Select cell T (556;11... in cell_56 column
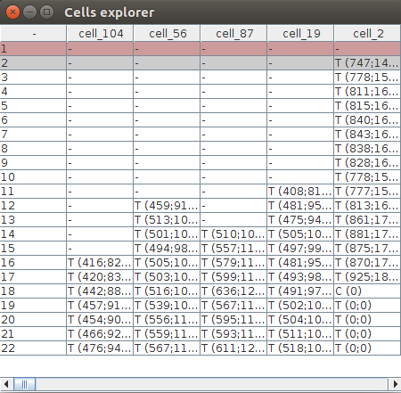Viewport: 401px width, 393px height. pos(167,320)
